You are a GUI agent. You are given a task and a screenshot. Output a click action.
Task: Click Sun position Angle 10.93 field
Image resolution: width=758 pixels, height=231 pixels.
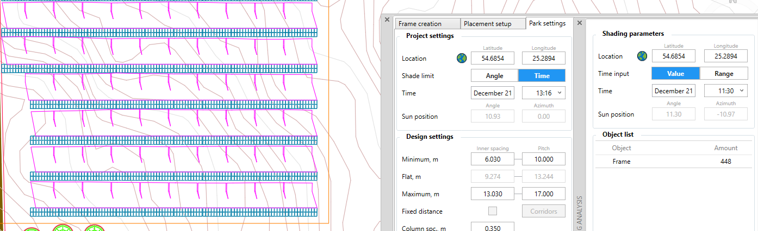[x=493, y=116]
